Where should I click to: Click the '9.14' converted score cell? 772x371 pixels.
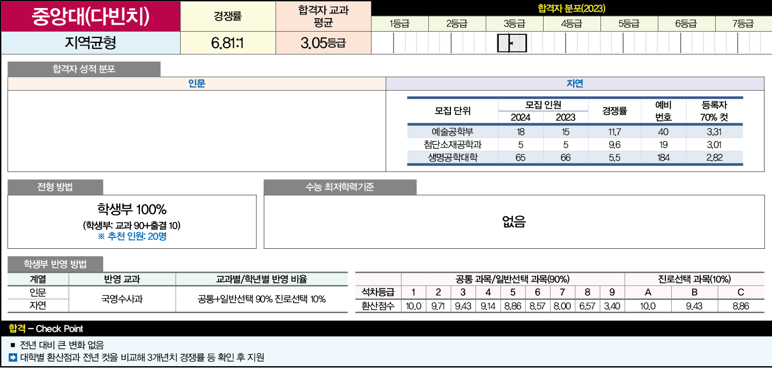[488, 306]
